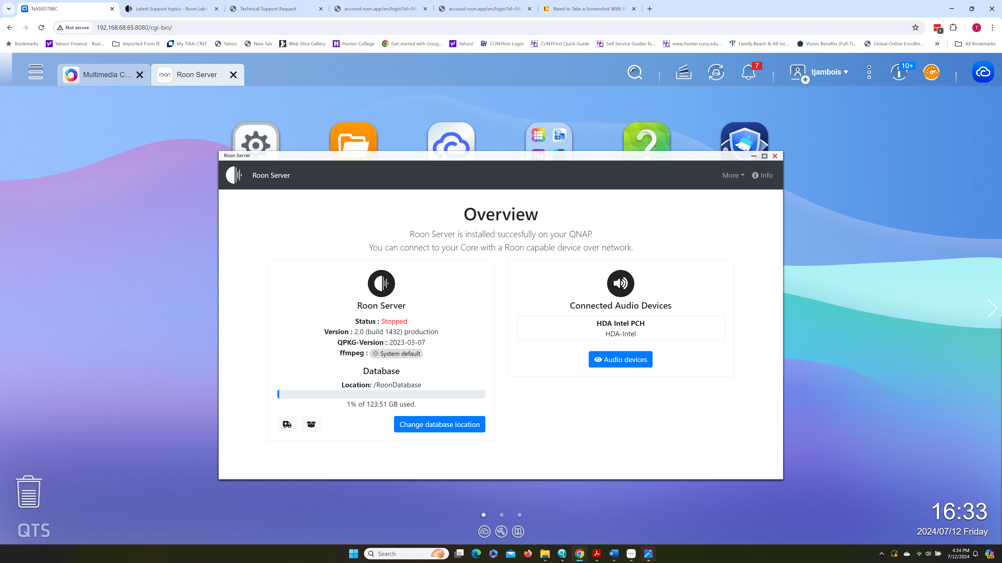The width and height of the screenshot is (1002, 563).
Task: Bookmark this page star icon
Action: point(915,28)
